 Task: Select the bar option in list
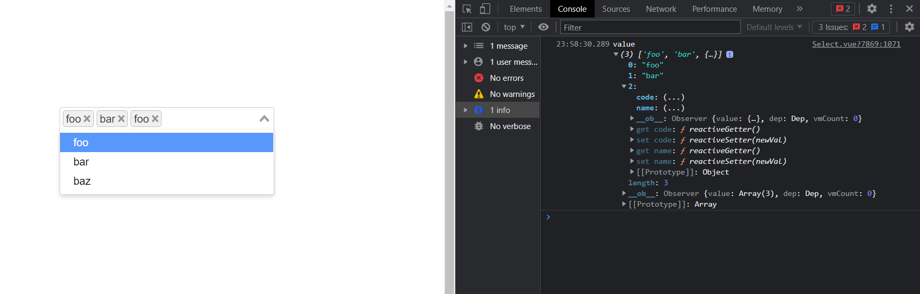coord(167,162)
